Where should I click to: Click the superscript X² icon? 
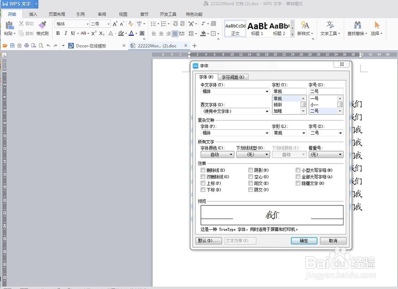(x=94, y=33)
